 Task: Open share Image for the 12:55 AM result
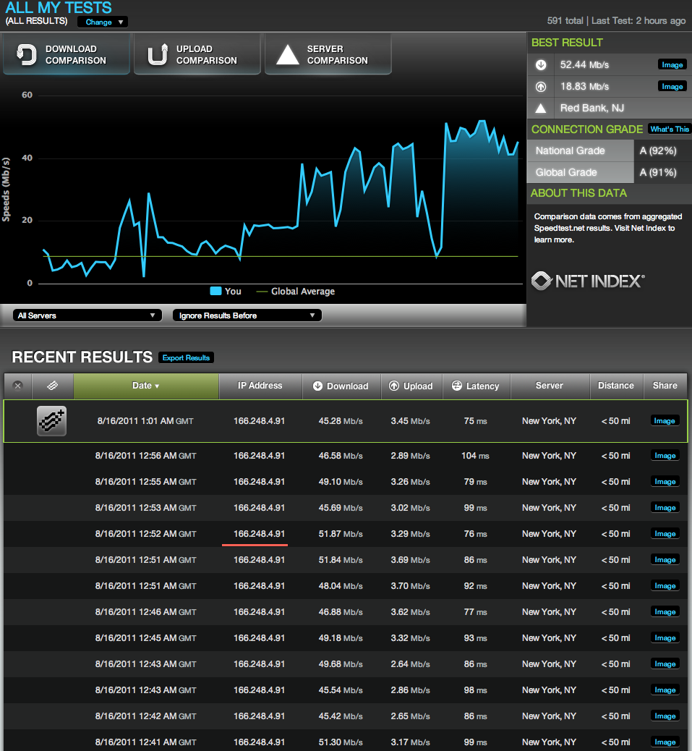click(665, 482)
